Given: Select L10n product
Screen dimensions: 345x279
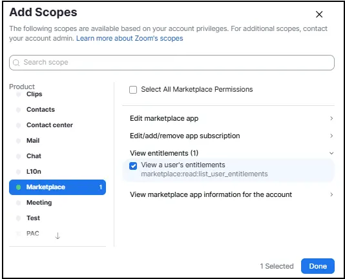Looking at the screenshot, I should click(x=34, y=171).
